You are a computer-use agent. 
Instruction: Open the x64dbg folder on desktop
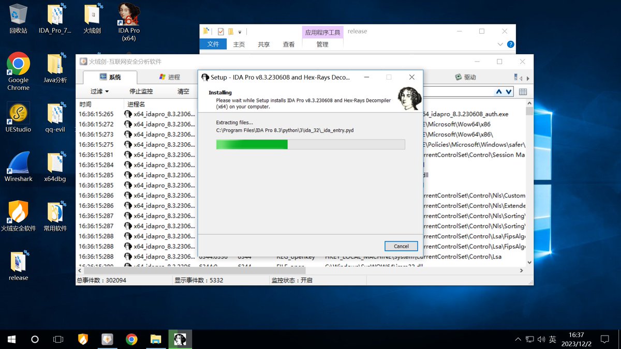click(55, 167)
